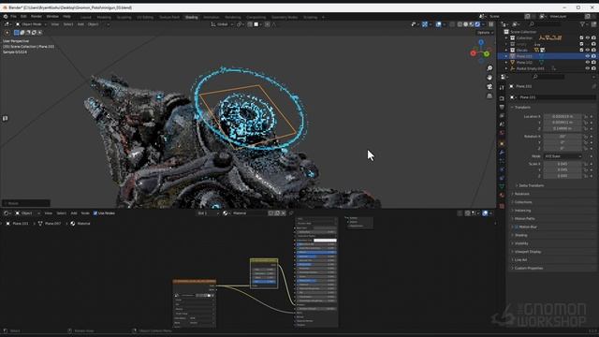Switch perspective/orthographic grid icon
The image size is (599, 337).
tap(489, 95)
